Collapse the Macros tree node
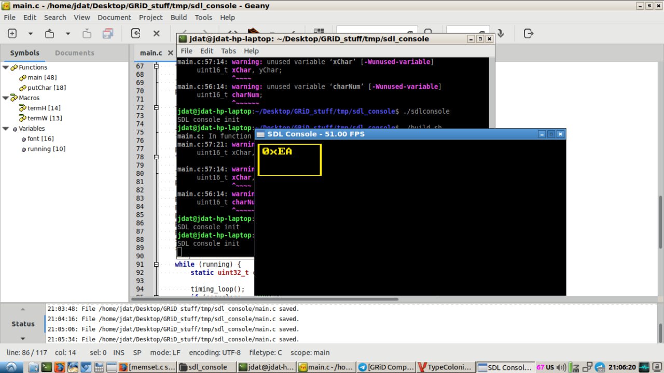Image resolution: width=664 pixels, height=373 pixels. tap(6, 98)
